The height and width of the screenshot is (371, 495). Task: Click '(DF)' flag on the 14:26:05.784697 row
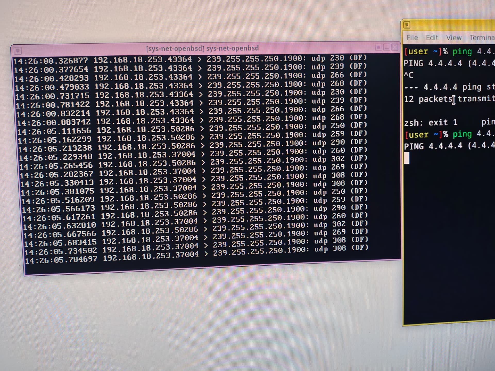(360, 248)
